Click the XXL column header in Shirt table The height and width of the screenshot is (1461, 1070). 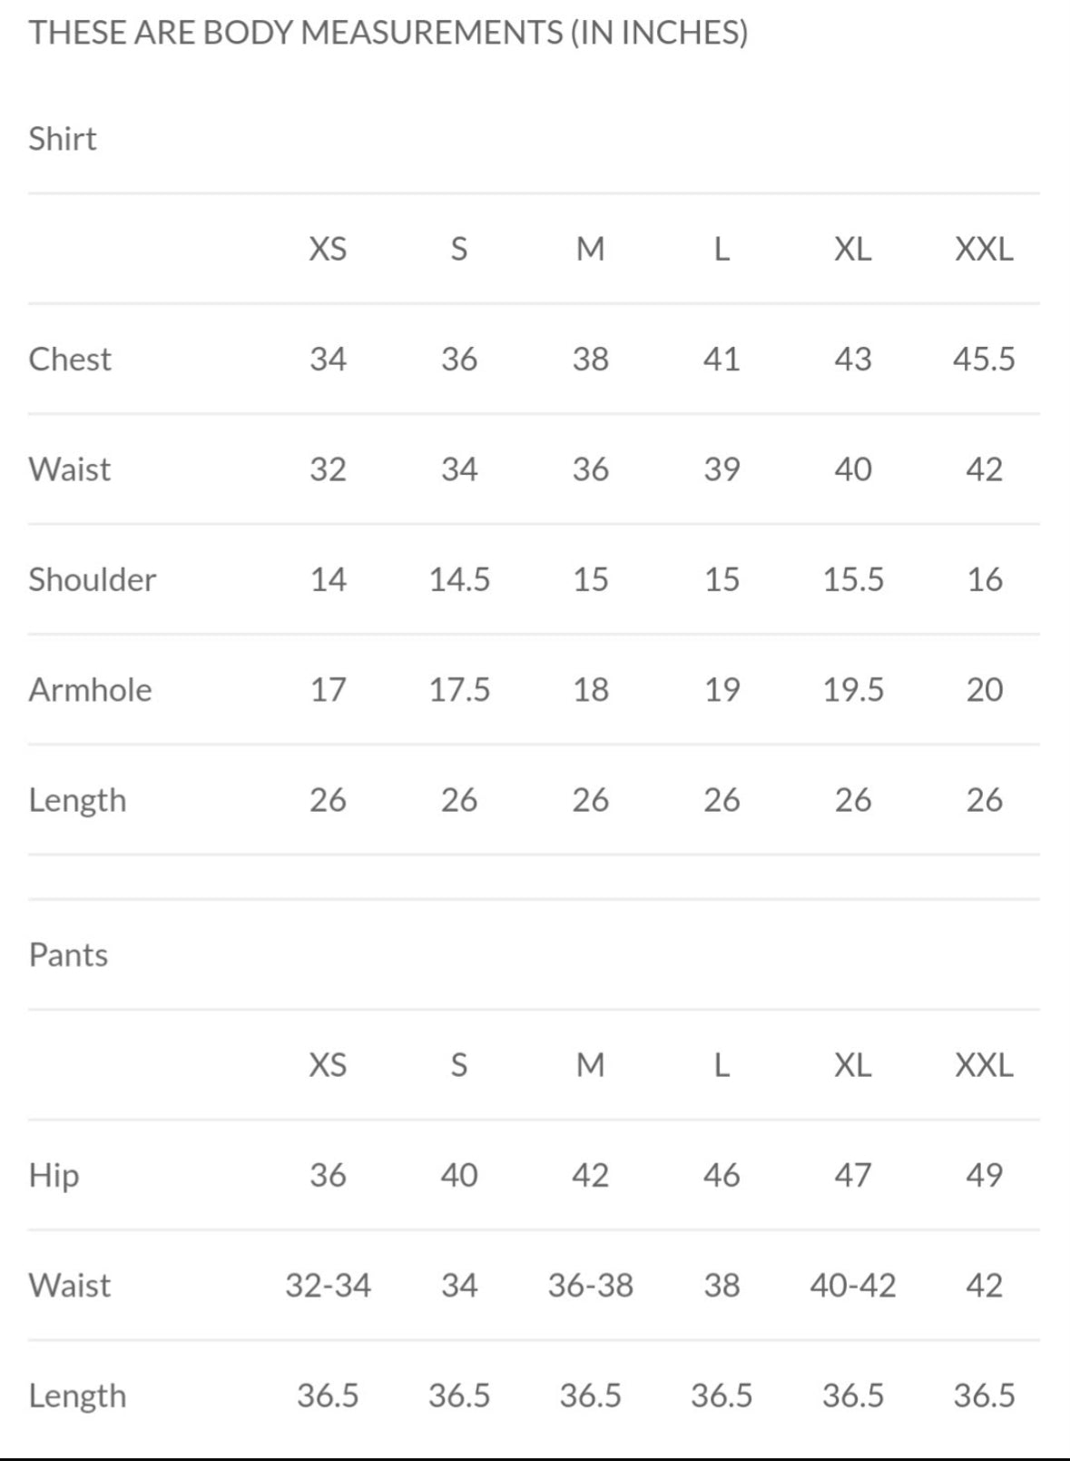[x=984, y=249]
